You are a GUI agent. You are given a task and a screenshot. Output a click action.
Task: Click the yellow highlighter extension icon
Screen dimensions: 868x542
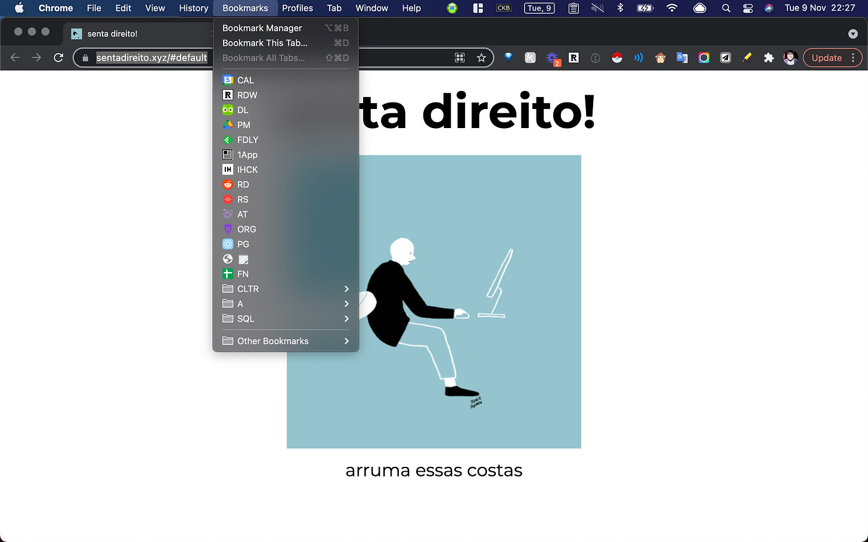(x=747, y=58)
